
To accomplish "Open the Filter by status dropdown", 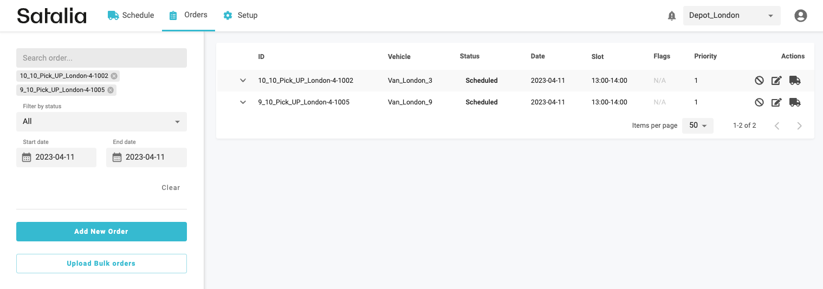I will (x=101, y=122).
